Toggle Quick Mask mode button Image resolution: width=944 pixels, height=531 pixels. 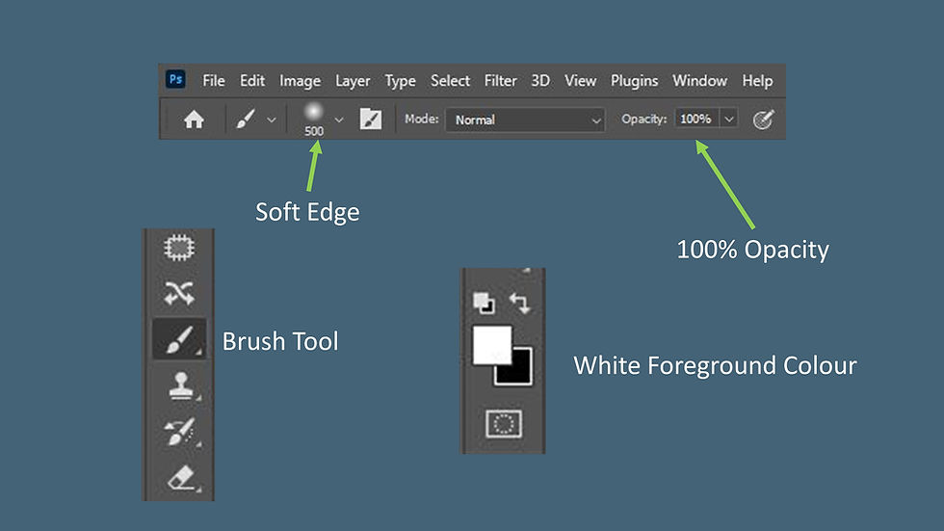point(504,424)
